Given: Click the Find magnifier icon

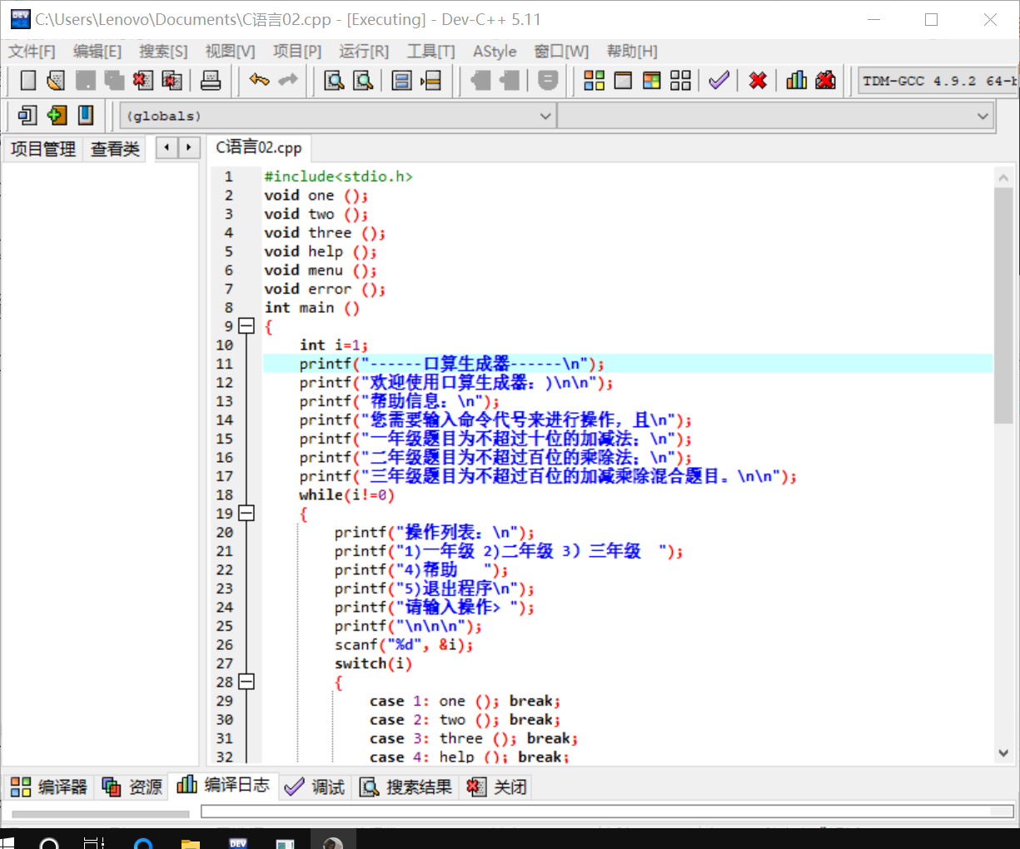Looking at the screenshot, I should click(334, 80).
